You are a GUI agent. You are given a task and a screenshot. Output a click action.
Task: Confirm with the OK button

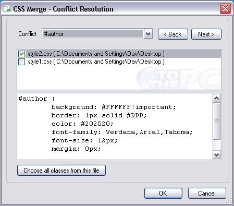tap(163, 193)
